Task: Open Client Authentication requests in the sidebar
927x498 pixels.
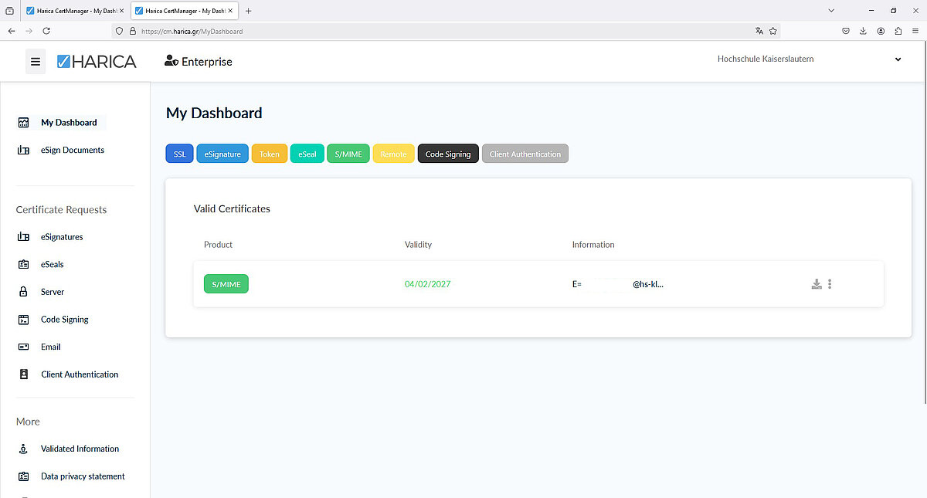Action: (80, 374)
